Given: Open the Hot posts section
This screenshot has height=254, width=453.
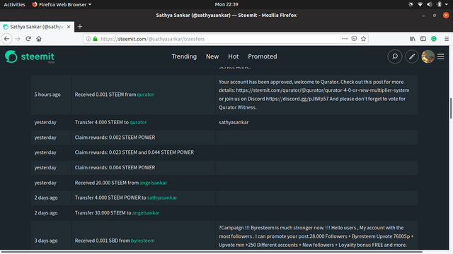Looking at the screenshot, I should click(233, 56).
